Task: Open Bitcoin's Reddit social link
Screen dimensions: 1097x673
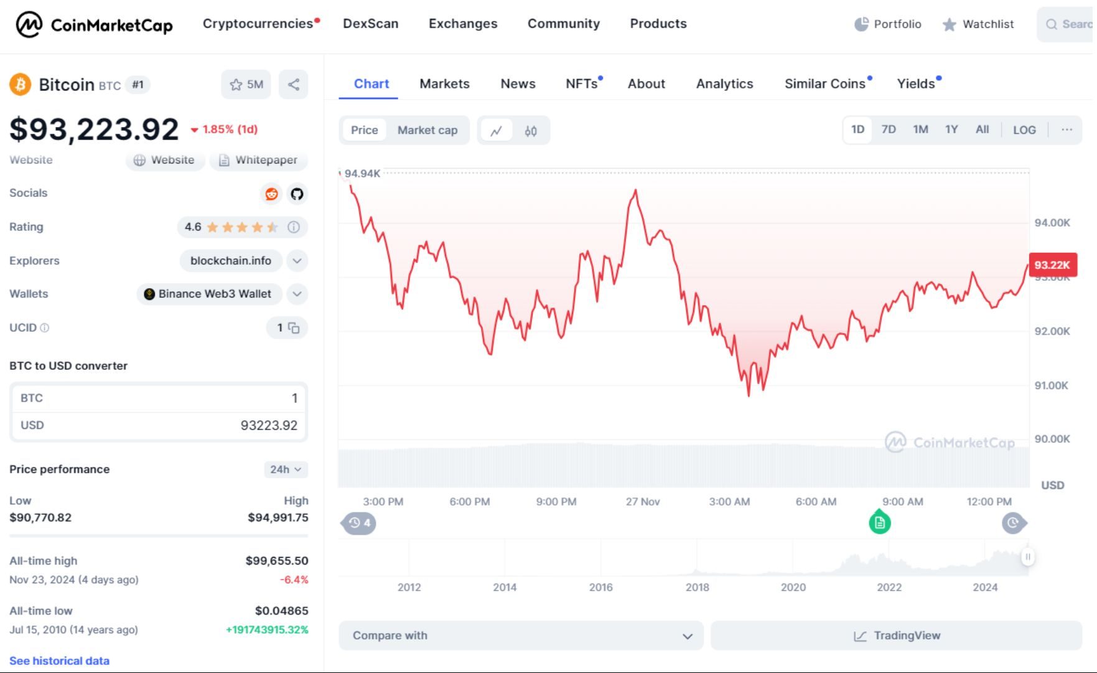Action: pos(272,194)
